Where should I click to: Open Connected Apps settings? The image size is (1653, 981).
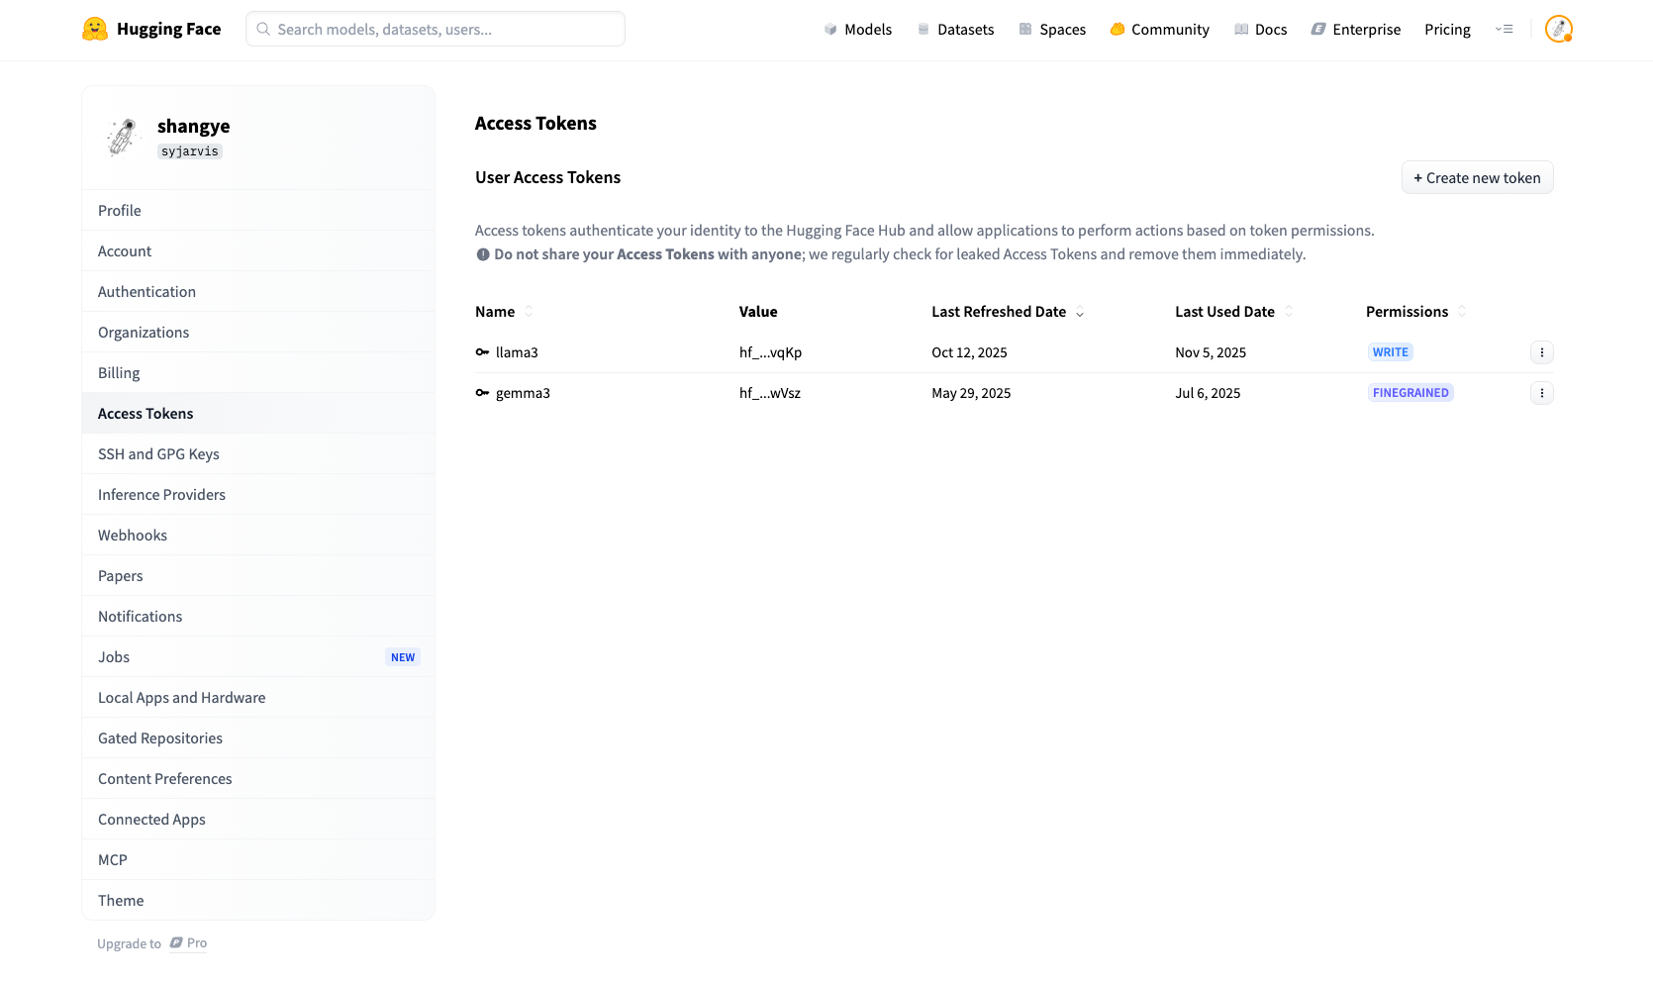tap(258, 820)
